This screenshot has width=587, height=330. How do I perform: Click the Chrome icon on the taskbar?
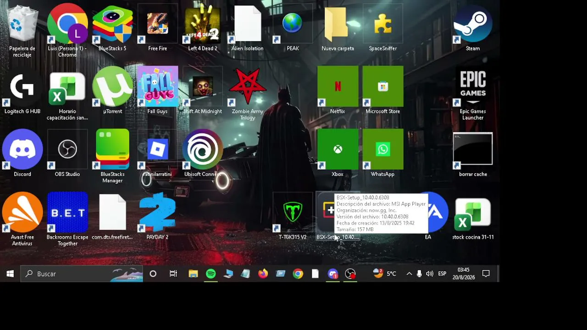(x=298, y=274)
